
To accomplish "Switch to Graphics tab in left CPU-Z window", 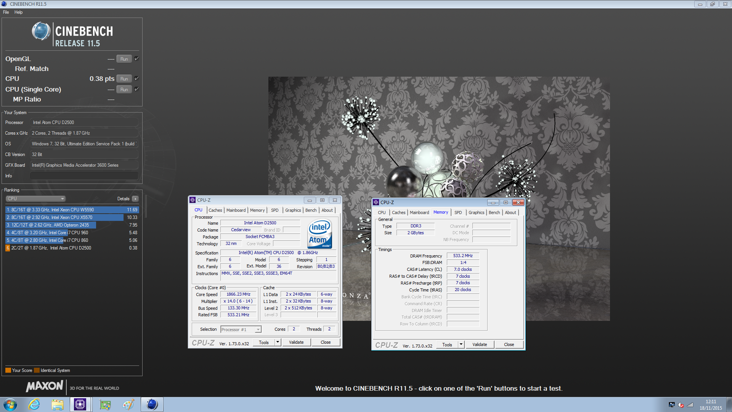I will (293, 210).
